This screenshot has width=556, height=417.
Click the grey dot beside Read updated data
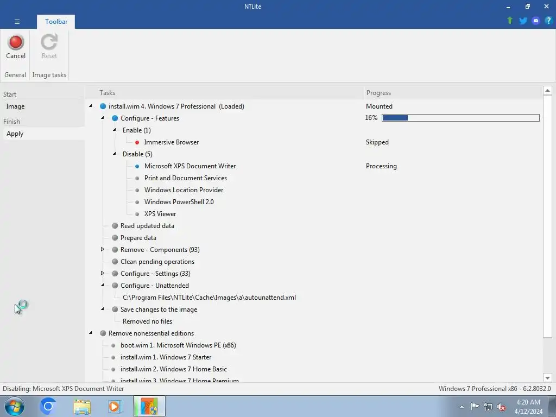tap(115, 226)
